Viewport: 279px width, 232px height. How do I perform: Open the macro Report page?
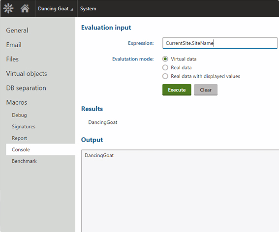pyautogui.click(x=19, y=138)
